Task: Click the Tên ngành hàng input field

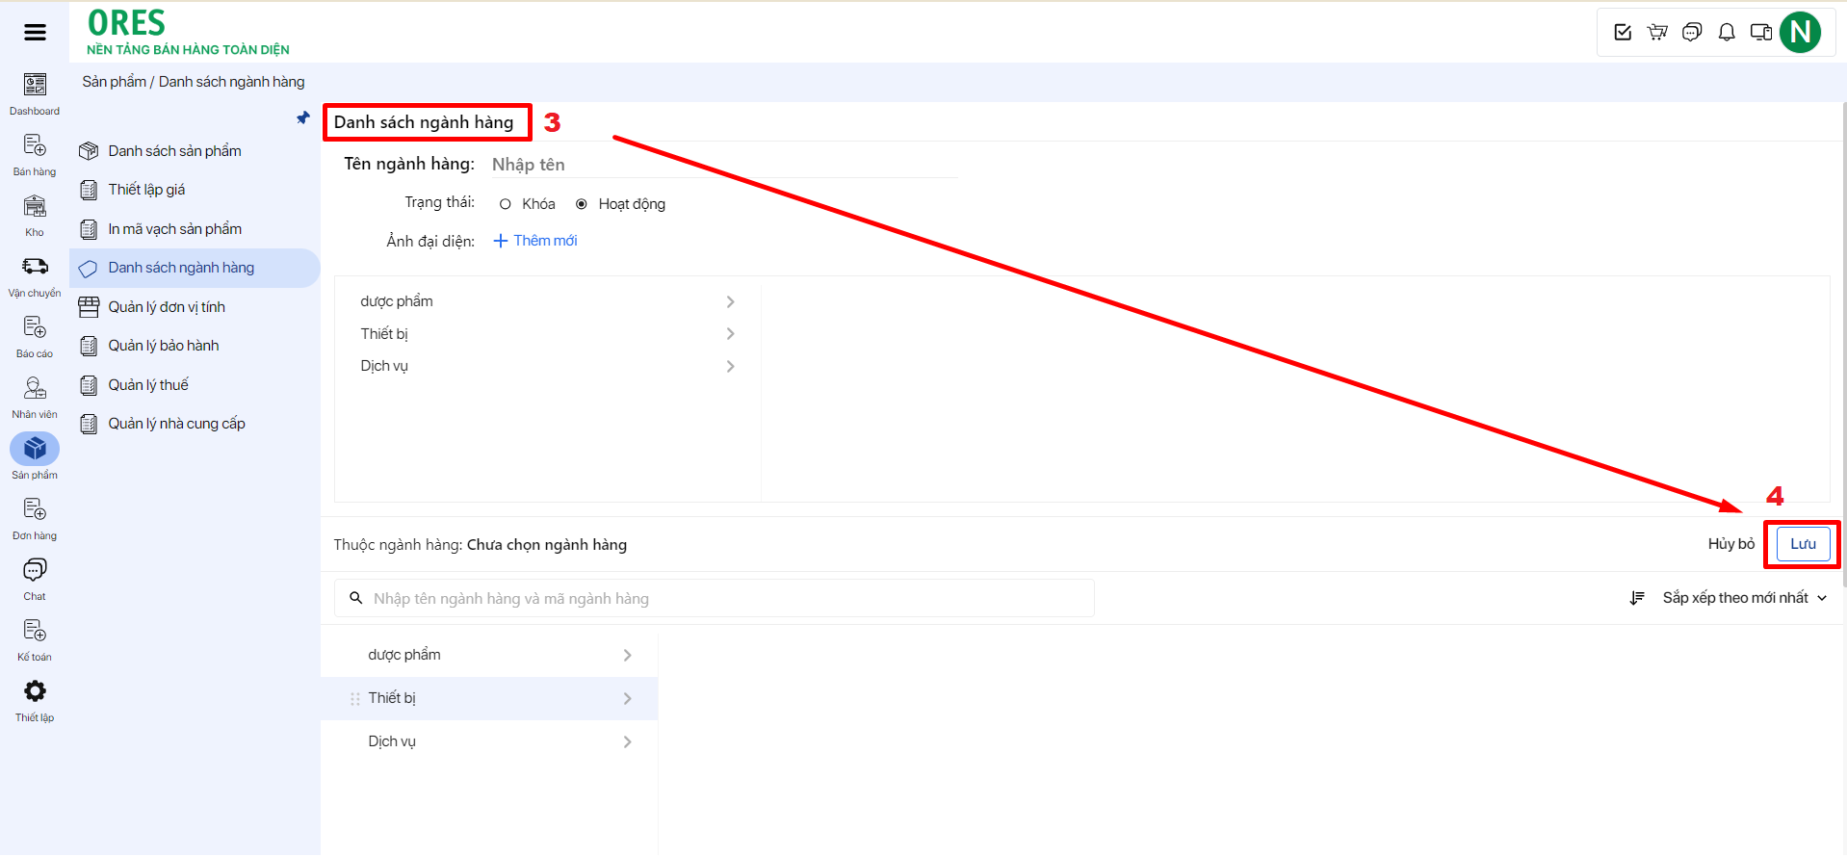Action: [x=722, y=165]
